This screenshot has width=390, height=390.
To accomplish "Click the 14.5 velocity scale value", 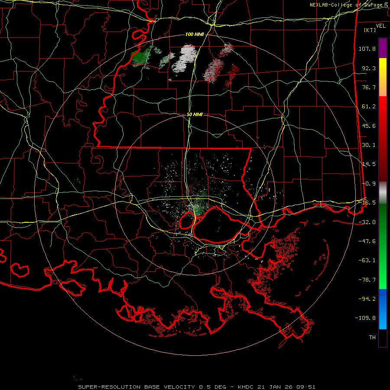I will pos(369,164).
